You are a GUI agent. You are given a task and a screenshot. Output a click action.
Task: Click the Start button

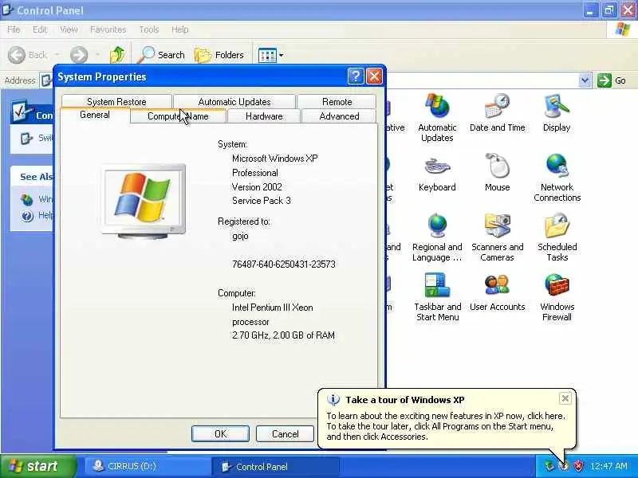coord(38,466)
